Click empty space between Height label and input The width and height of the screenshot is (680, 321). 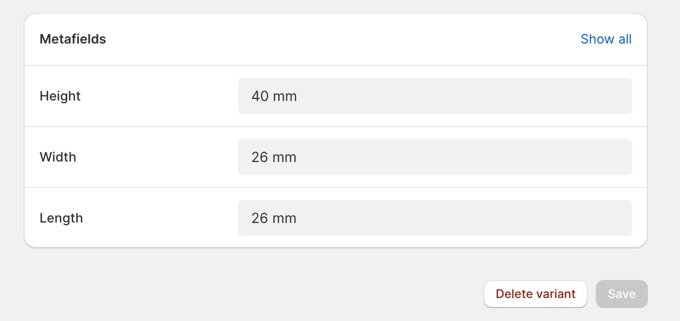(x=160, y=96)
